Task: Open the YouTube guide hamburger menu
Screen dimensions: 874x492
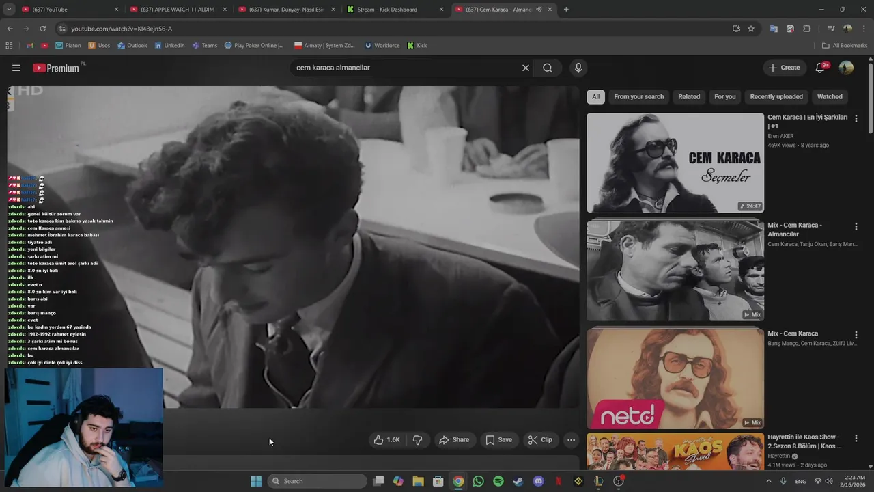Action: pos(16,68)
